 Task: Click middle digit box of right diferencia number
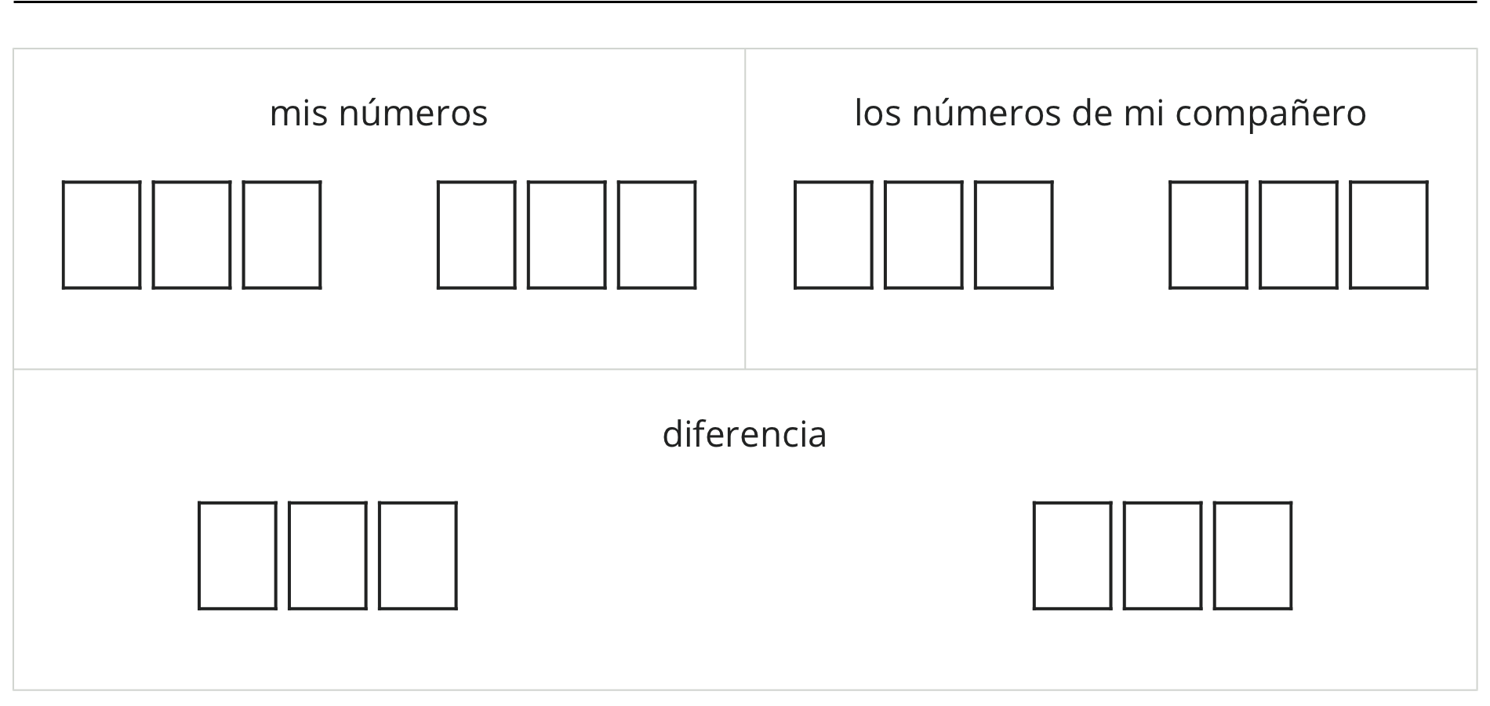tap(1163, 556)
